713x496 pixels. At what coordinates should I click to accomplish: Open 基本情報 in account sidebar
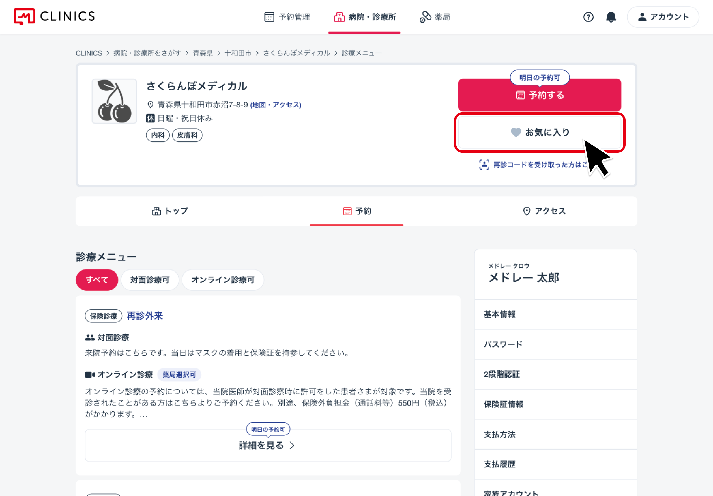click(556, 314)
